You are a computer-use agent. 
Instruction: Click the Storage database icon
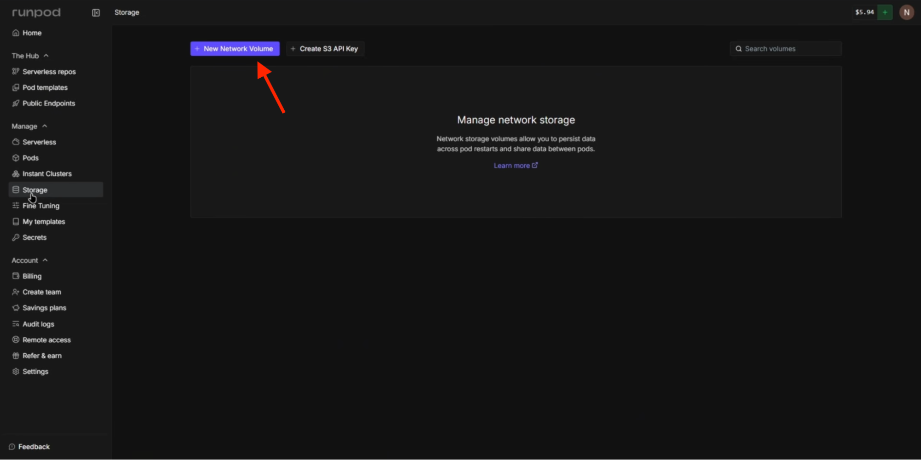pyautogui.click(x=16, y=190)
